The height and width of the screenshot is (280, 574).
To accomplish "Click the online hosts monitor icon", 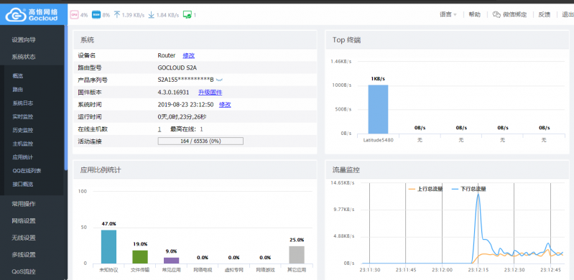I will coord(188,15).
